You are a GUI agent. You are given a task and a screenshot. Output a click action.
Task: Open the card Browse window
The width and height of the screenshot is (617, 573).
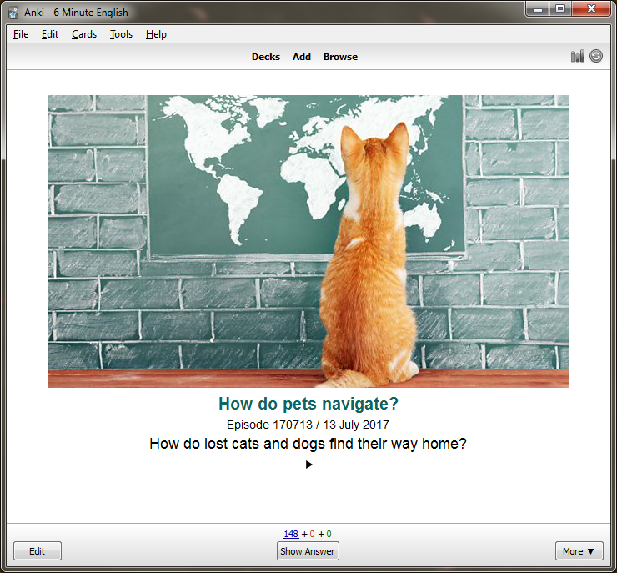(x=340, y=57)
